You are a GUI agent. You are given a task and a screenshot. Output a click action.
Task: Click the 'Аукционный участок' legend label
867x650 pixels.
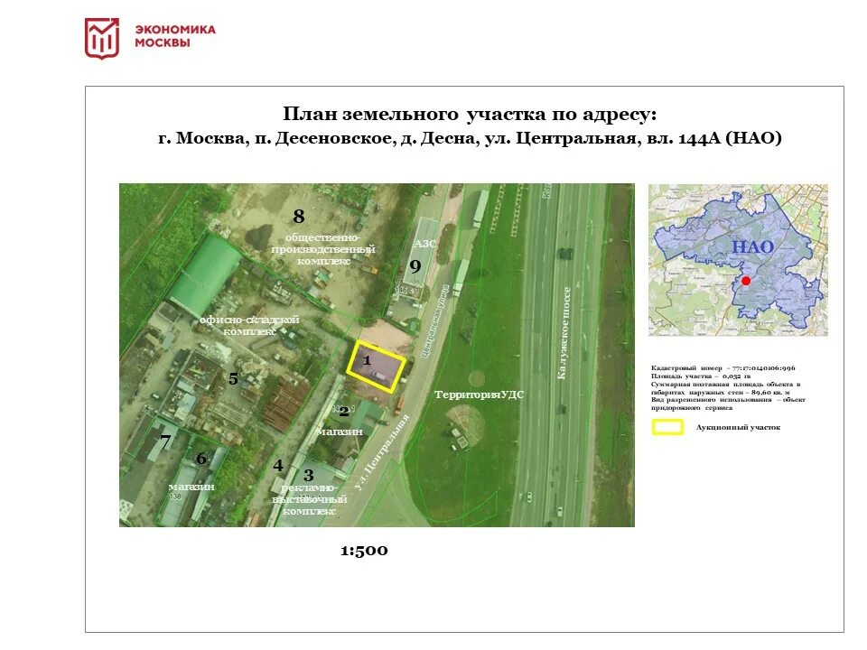[x=738, y=427]
